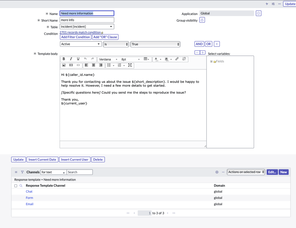Open the Channels list hamburger menu
This screenshot has height=228, width=296.
[16, 172]
